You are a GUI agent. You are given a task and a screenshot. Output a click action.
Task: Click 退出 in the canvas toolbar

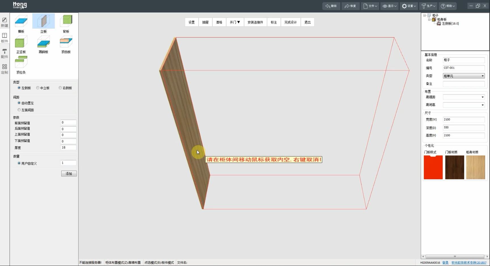[x=308, y=22]
